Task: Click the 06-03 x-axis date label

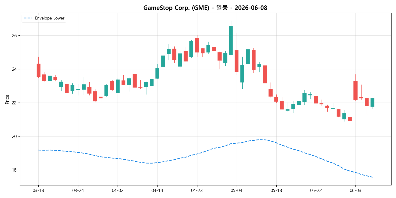Action: tap(355, 190)
